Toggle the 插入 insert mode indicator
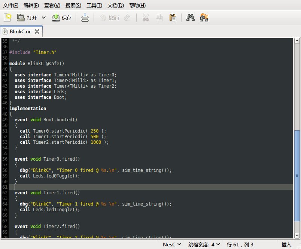Viewport: 301px width, 249px height. (286, 245)
